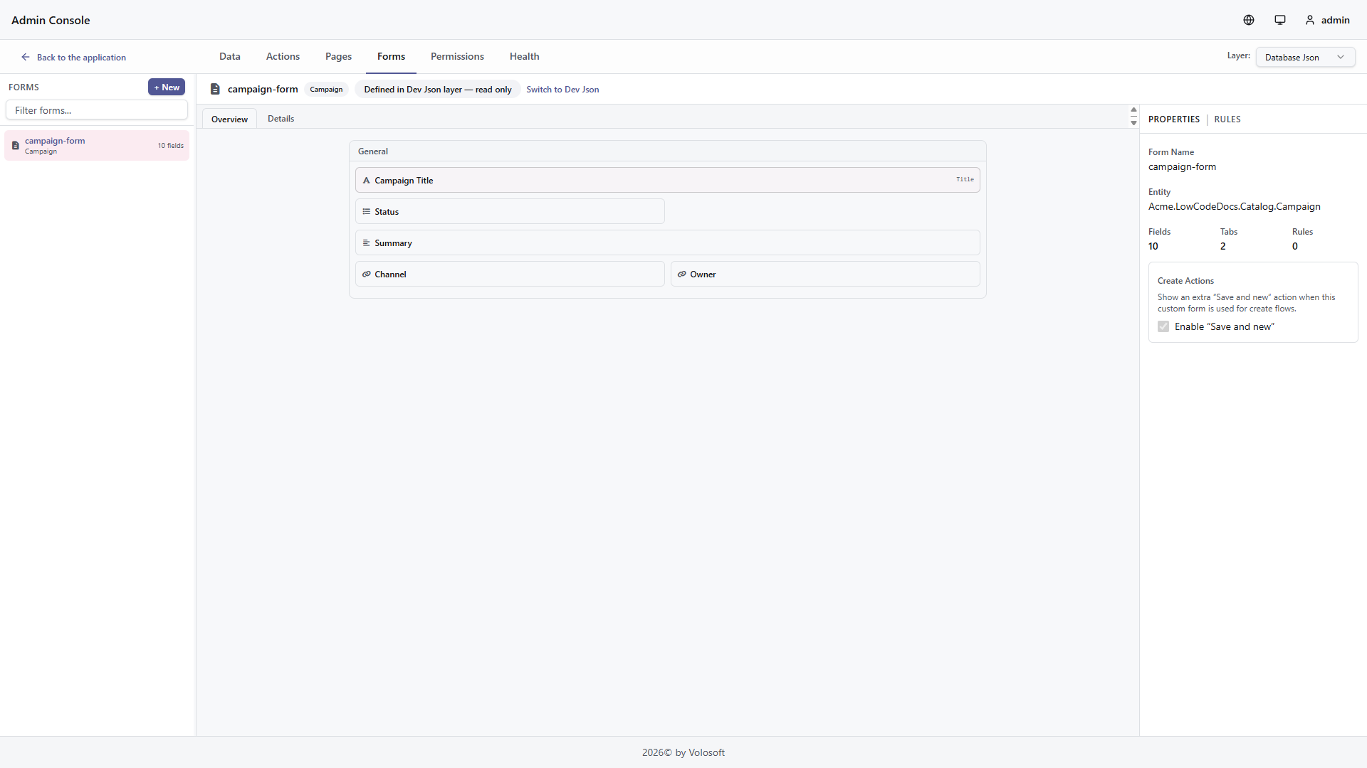Click the form document icon in header
The image size is (1367, 768).
click(x=215, y=89)
